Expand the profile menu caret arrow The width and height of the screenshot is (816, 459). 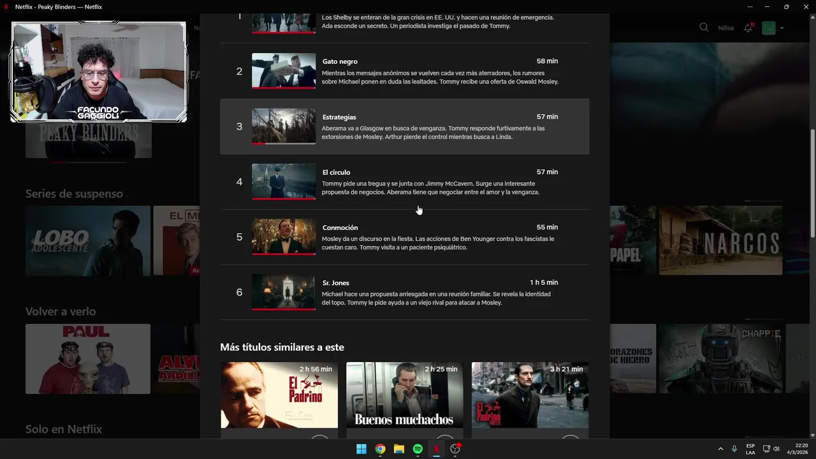(782, 28)
